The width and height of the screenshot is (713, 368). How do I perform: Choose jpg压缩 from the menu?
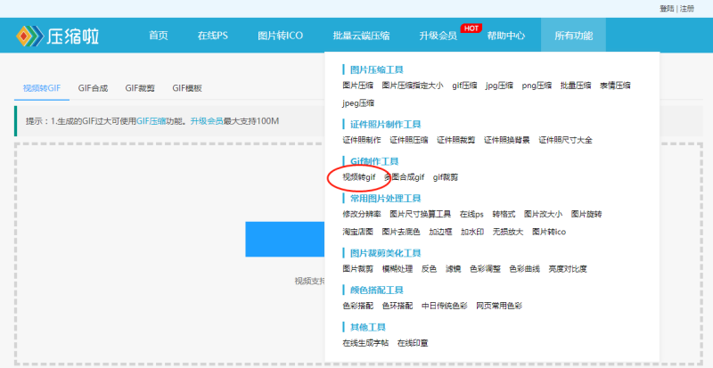[499, 85]
